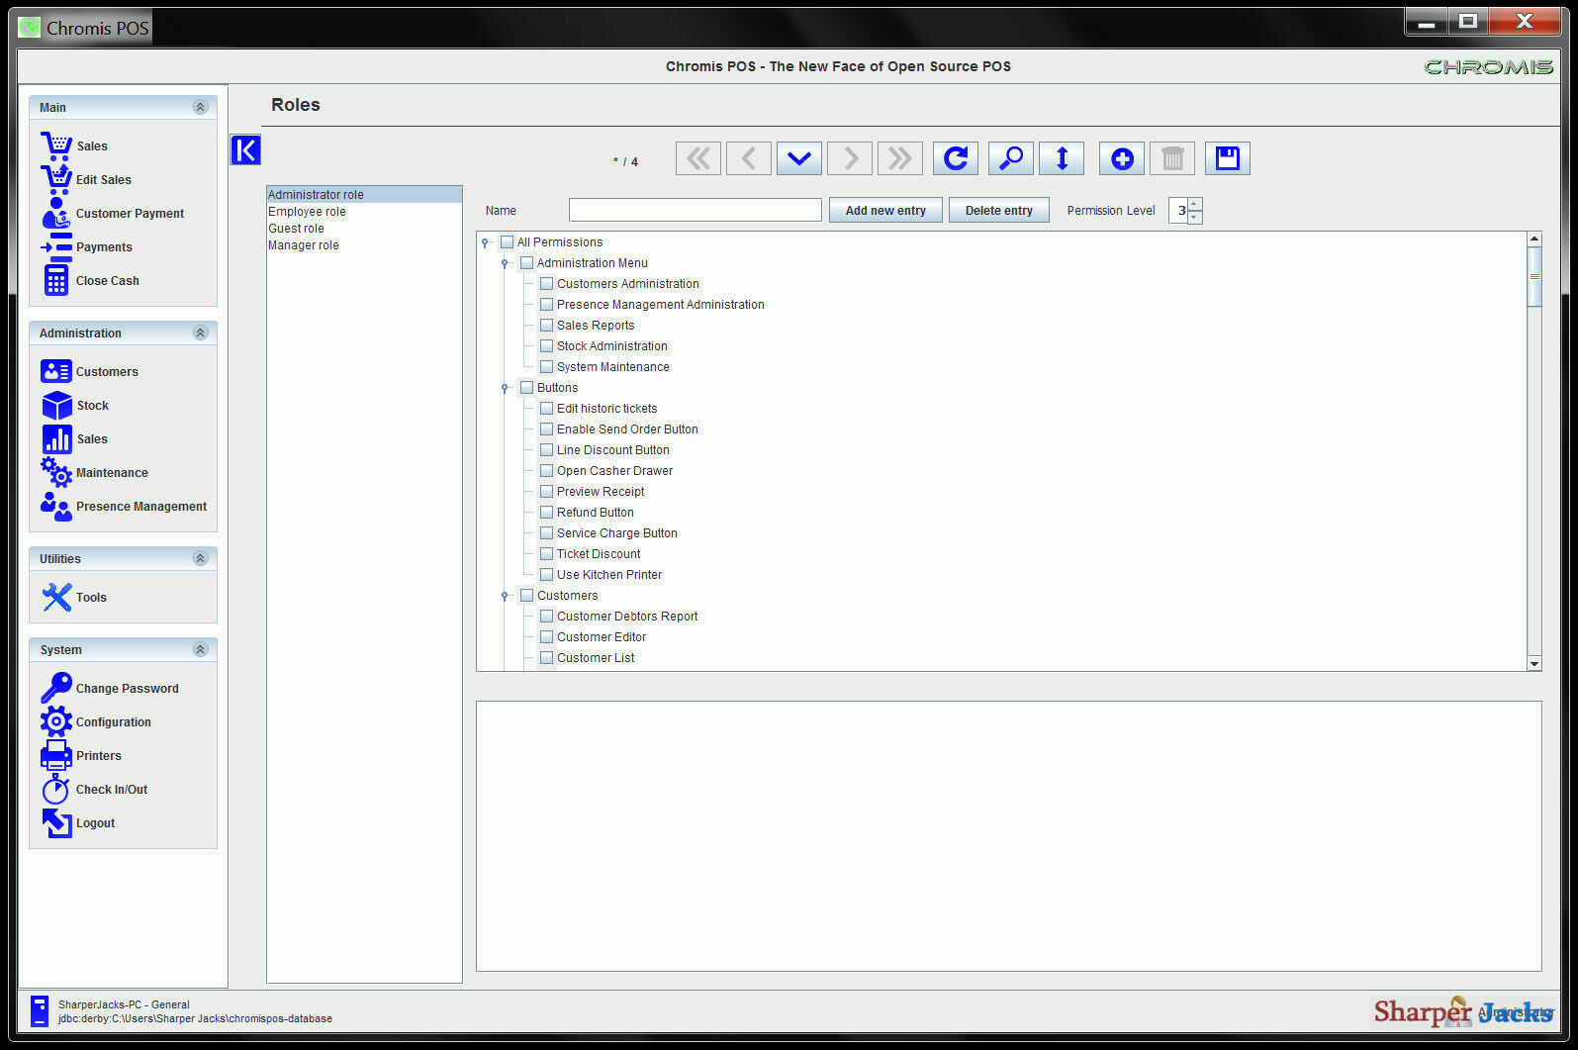This screenshot has height=1050, width=1578.
Task: Click the Name input field
Action: pyautogui.click(x=696, y=210)
